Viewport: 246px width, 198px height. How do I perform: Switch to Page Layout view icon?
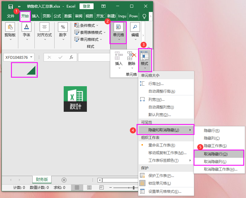[89, 188]
